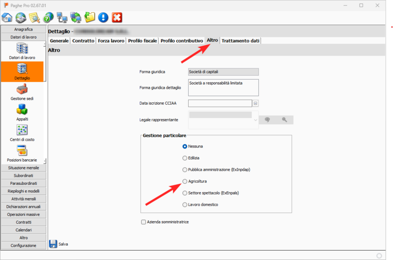
Task: Enable the Azienda somministratrice checkbox
Action: (143, 222)
